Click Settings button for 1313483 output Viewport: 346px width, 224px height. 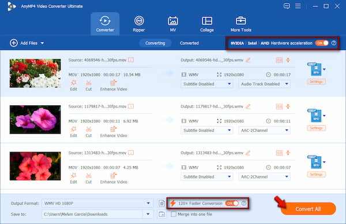[x=316, y=174]
